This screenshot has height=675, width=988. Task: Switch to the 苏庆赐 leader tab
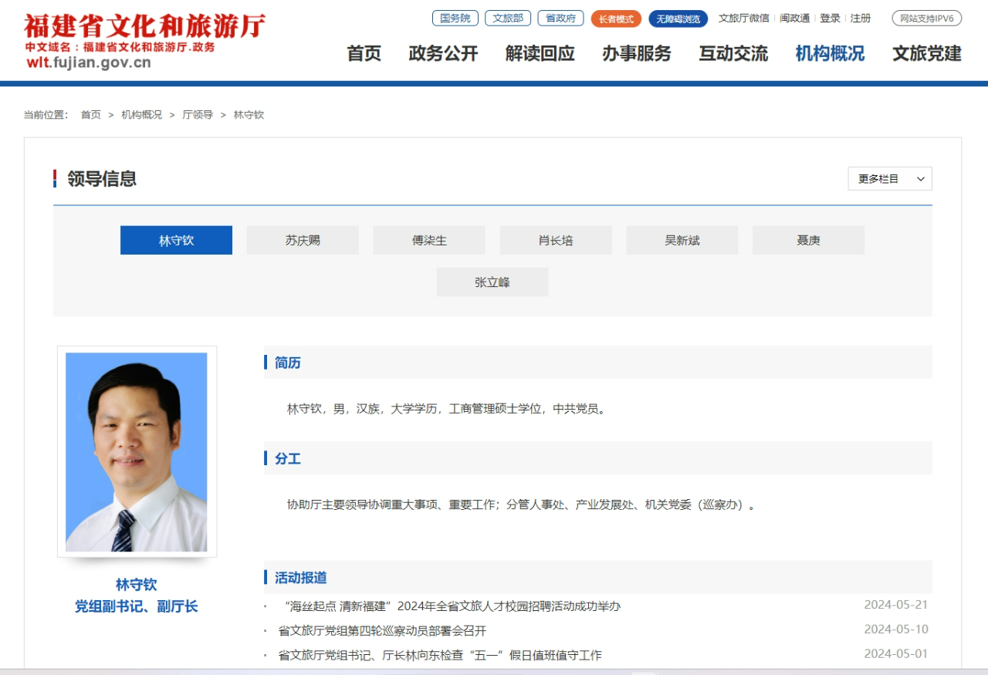(303, 240)
